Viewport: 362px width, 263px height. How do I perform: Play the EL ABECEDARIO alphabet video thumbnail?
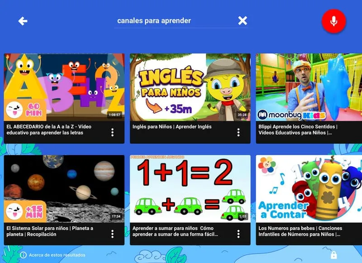(x=64, y=87)
